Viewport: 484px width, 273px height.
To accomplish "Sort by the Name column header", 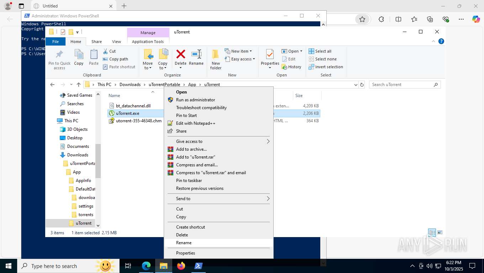I will click(114, 96).
